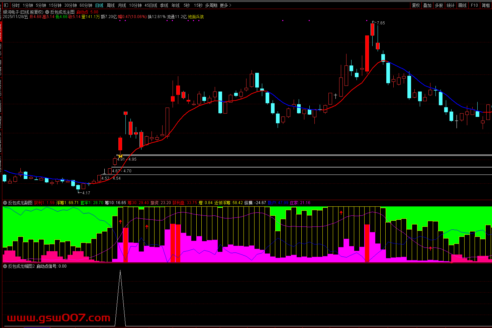Toggle 多股 multi-stock view
The width and height of the screenshot is (492, 328).
pos(439,5)
